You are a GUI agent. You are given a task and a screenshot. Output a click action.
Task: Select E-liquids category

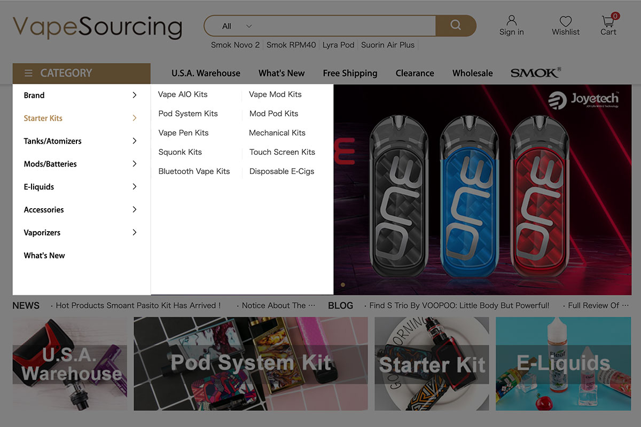coord(39,187)
